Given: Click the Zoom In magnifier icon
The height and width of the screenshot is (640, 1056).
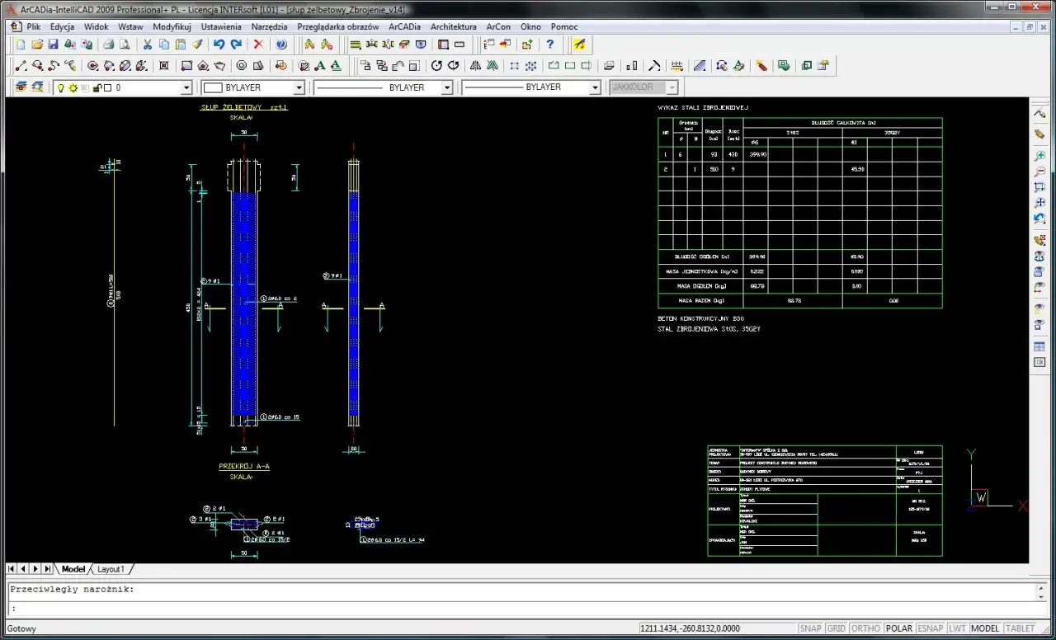Looking at the screenshot, I should click(1039, 156).
